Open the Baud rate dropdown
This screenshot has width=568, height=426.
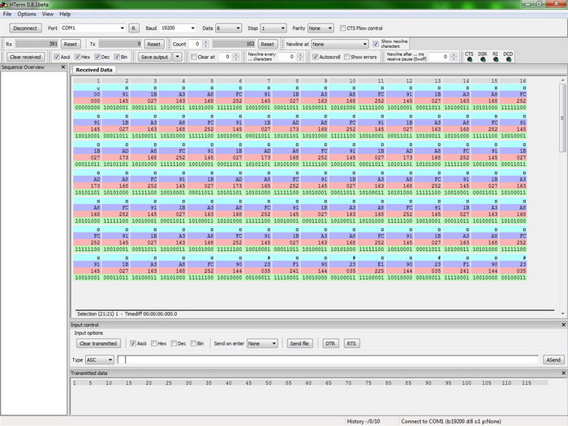pyautogui.click(x=176, y=28)
